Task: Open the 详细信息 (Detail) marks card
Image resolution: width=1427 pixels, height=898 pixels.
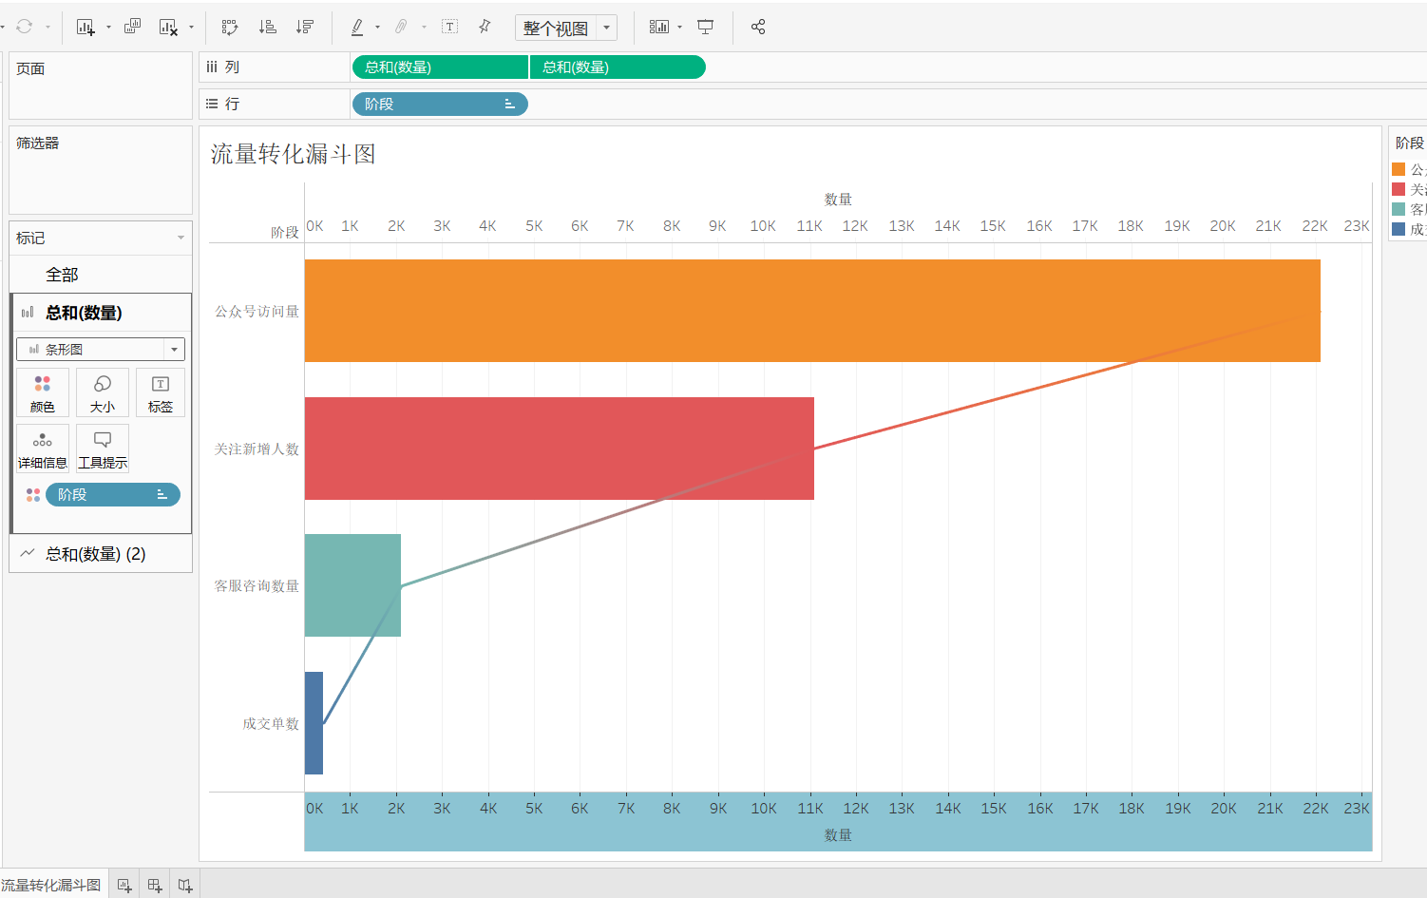Action: [43, 449]
